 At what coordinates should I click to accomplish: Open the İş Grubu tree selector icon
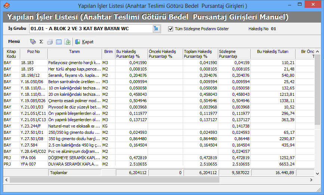156,29
